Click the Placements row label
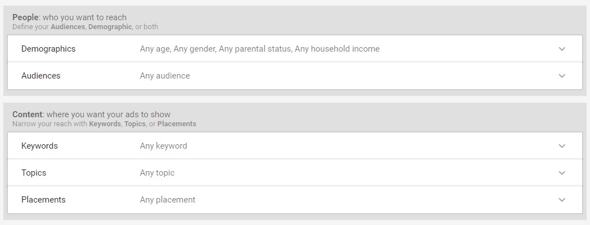Viewport: 590px width, 225px height. click(43, 200)
